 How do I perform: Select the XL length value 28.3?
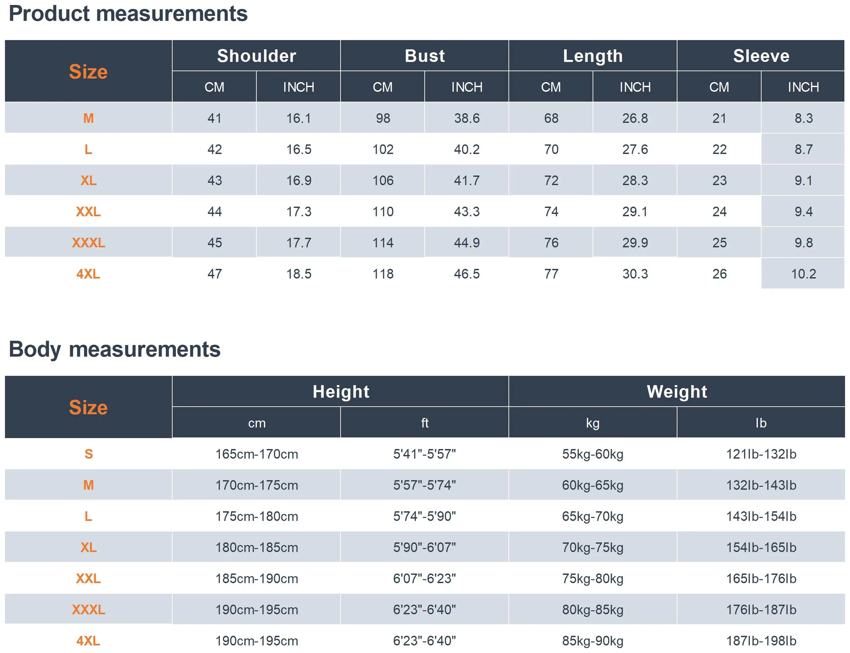tap(635, 180)
